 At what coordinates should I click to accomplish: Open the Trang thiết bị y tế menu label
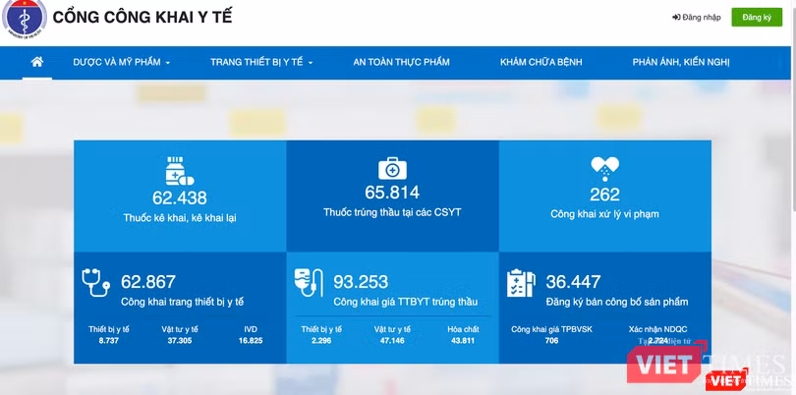(256, 62)
